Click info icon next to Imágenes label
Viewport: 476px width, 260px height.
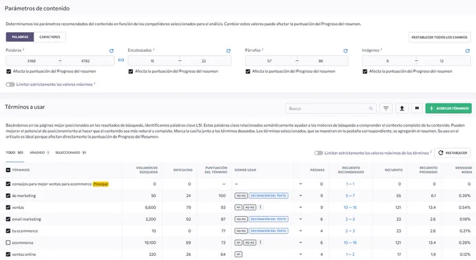pyautogui.click(x=381, y=49)
